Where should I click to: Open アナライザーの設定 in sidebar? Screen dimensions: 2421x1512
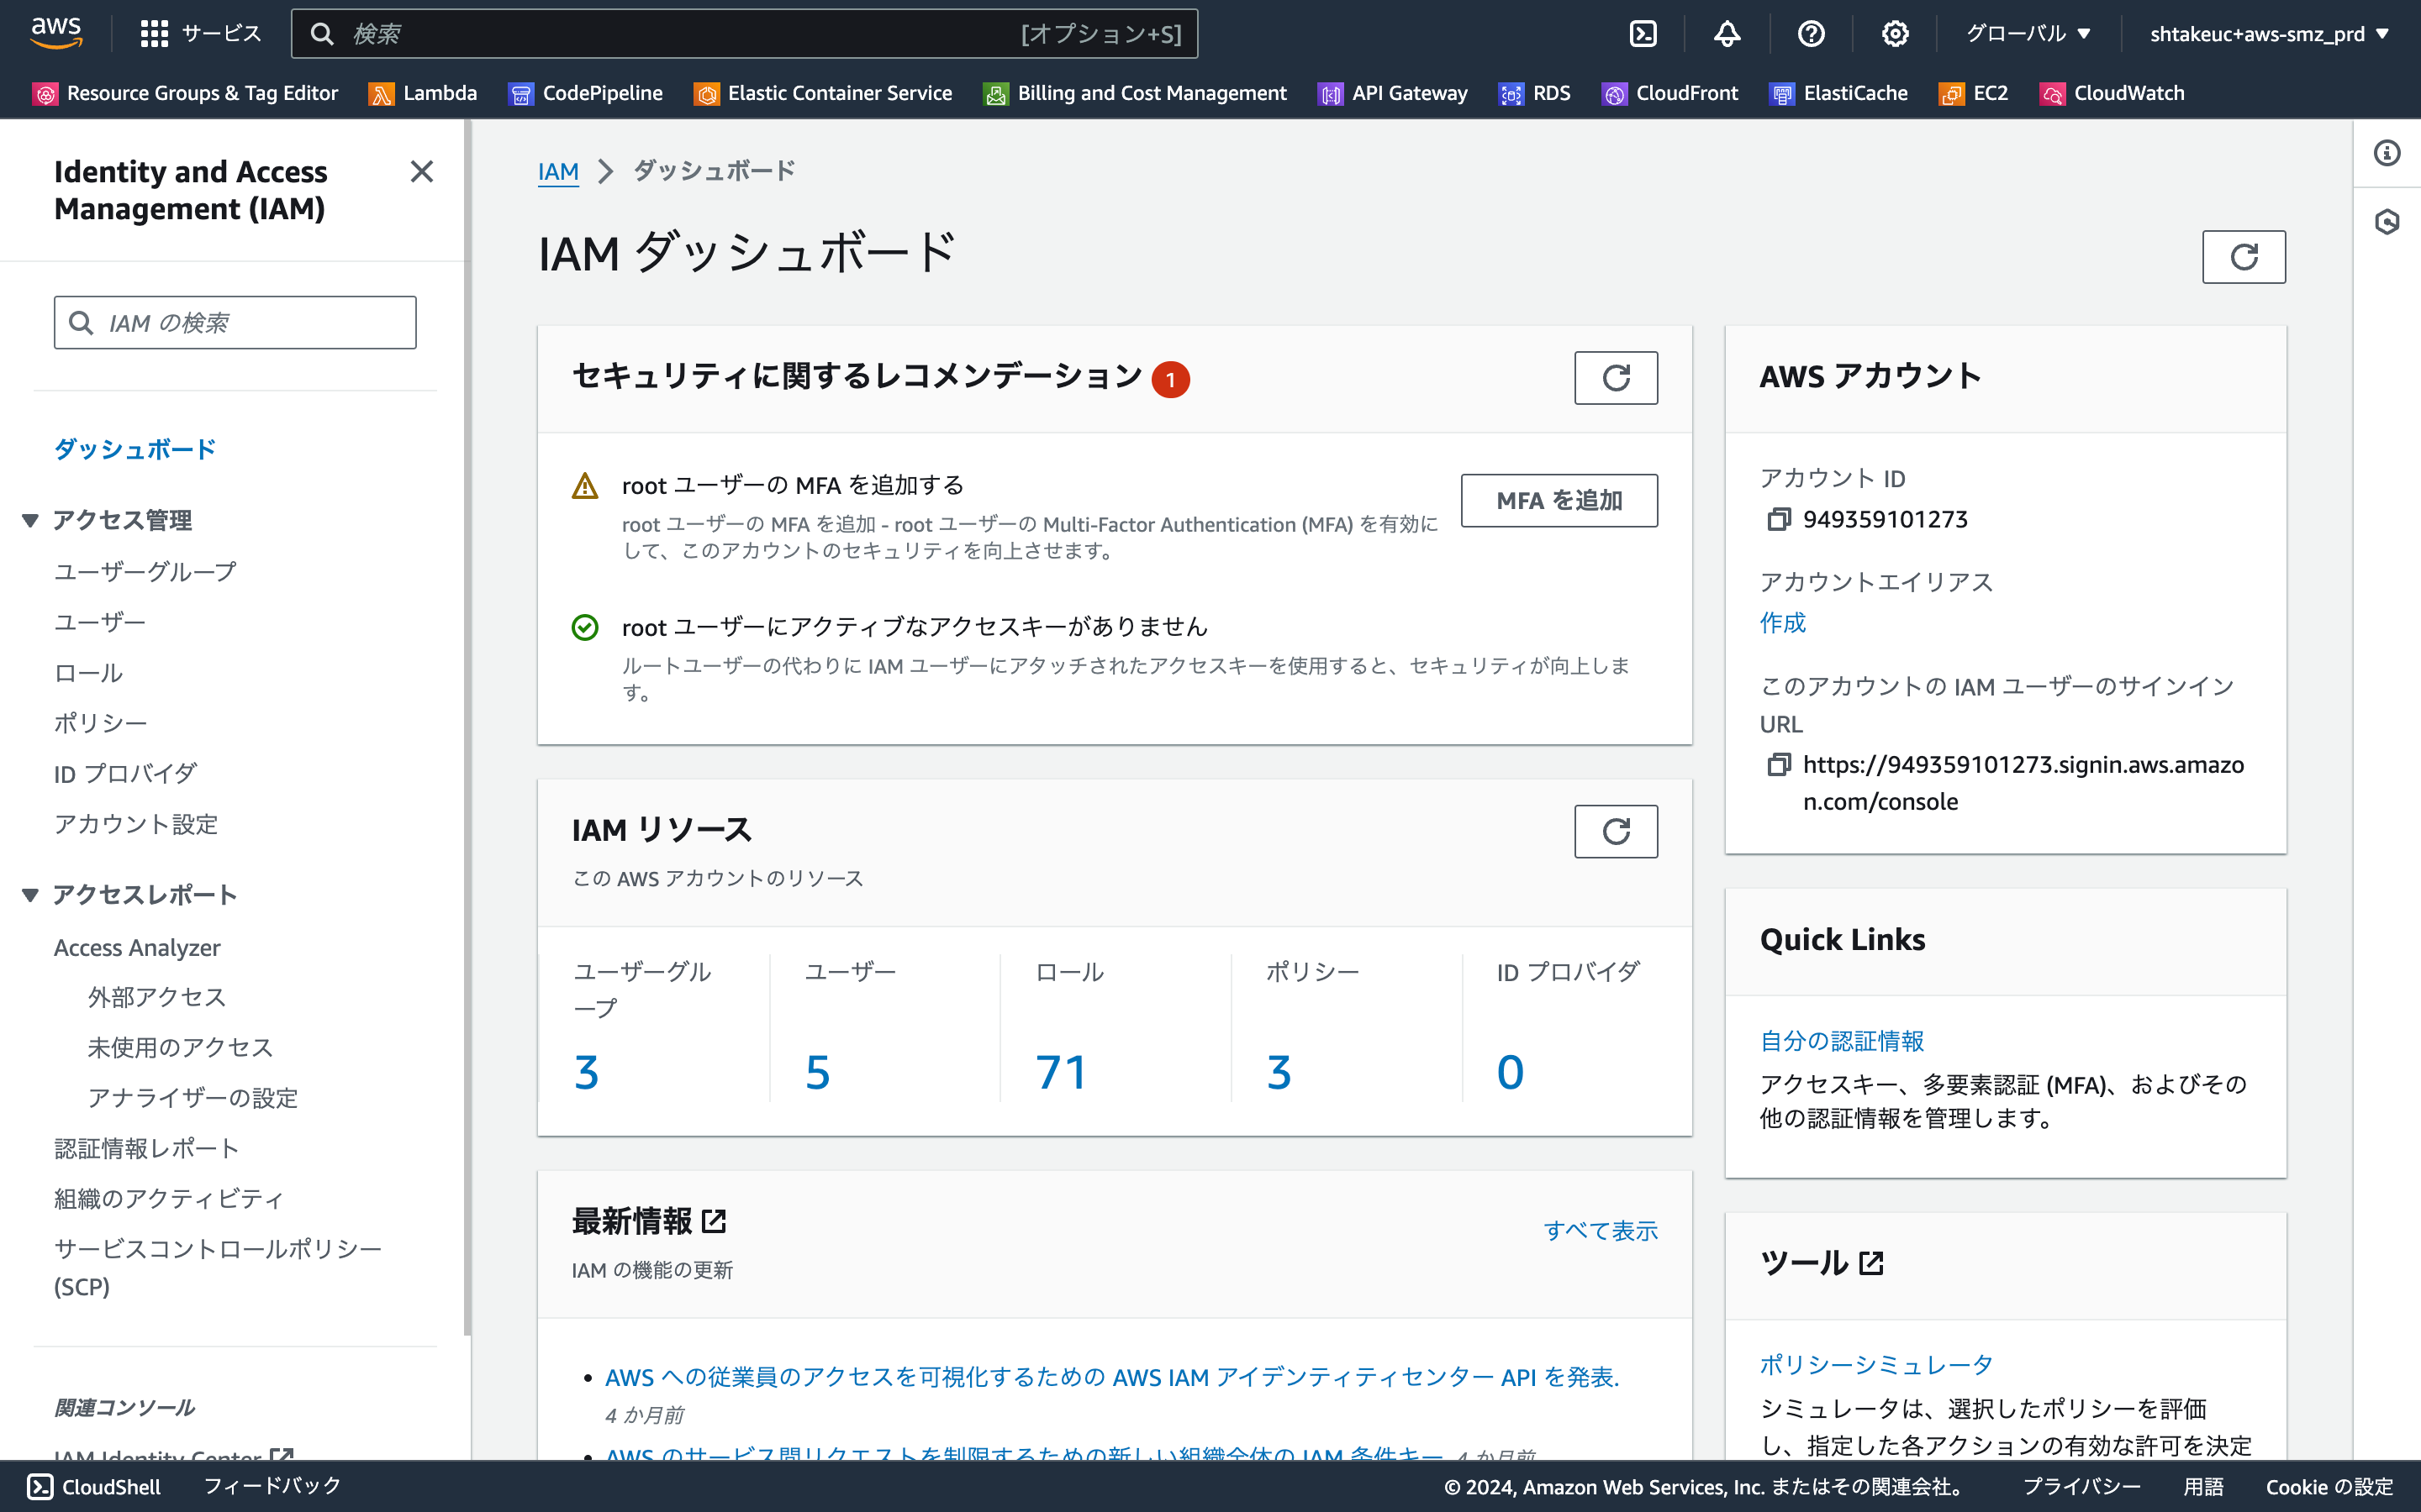point(193,1098)
